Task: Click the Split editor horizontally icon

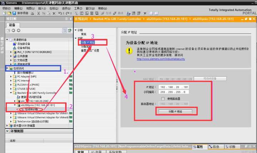Action: click(x=151, y=13)
